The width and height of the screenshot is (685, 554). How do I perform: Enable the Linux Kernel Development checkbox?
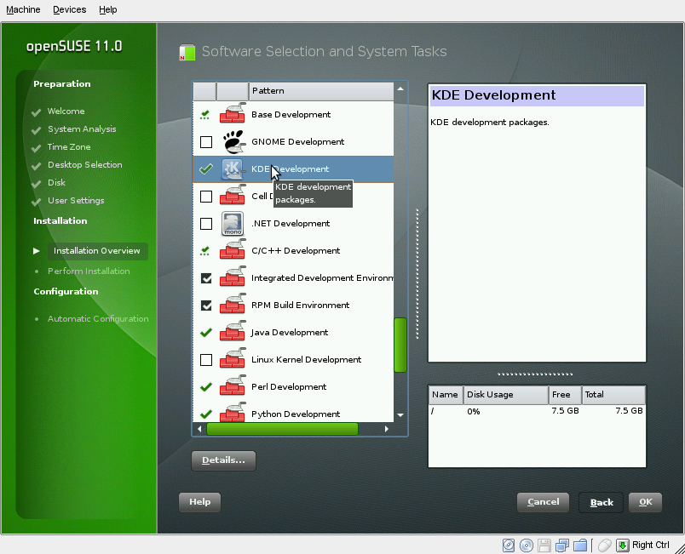pyautogui.click(x=204, y=359)
